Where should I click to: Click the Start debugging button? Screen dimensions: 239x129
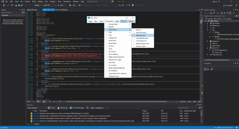click(x=61, y=5)
